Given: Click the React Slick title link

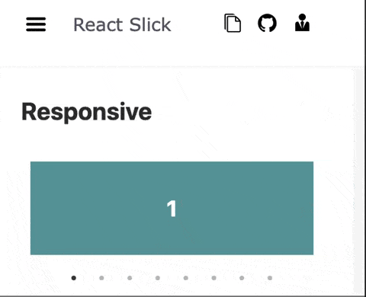Looking at the screenshot, I should coord(122,25).
